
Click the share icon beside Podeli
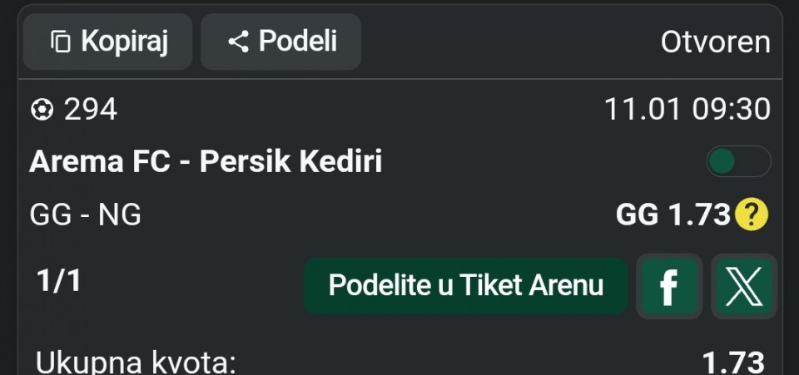[x=239, y=42]
